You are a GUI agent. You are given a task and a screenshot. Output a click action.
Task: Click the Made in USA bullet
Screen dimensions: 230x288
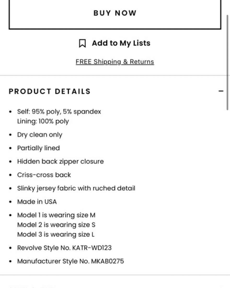point(37,202)
